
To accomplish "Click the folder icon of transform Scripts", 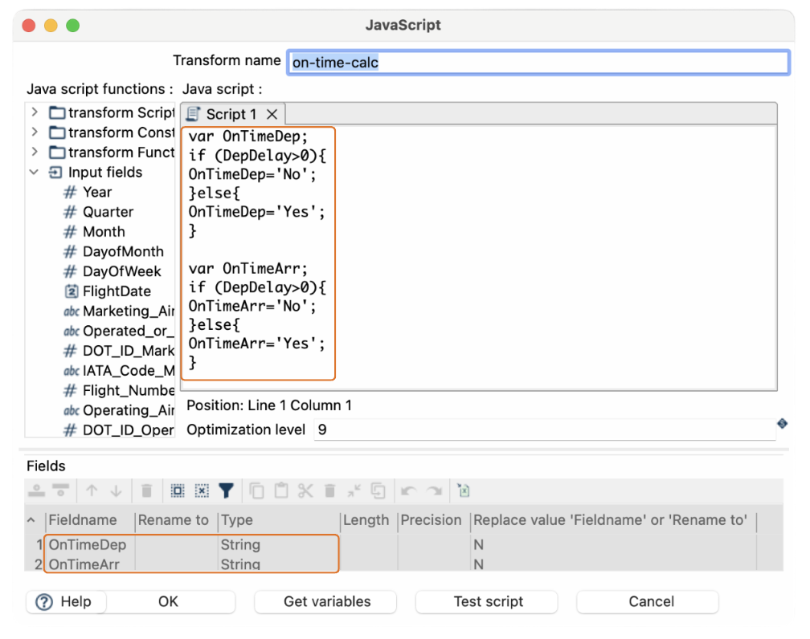I will click(57, 112).
